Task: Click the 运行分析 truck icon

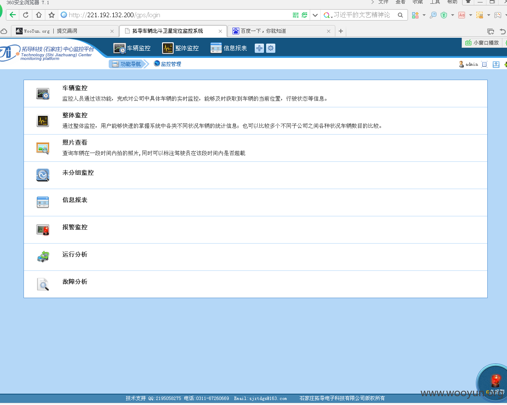Action: 43,257
